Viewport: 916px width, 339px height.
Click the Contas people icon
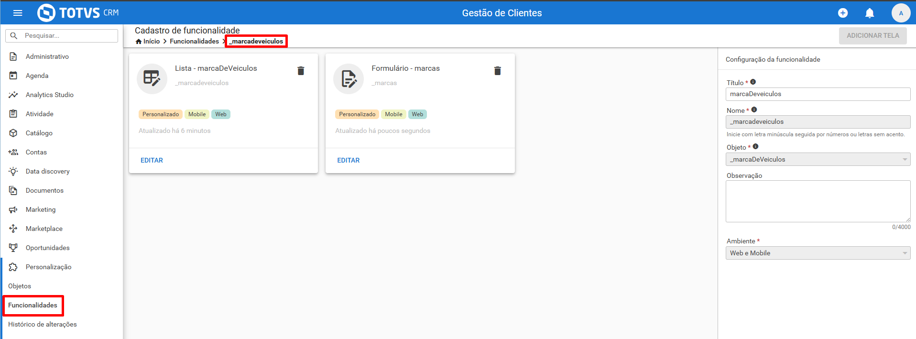pos(13,152)
